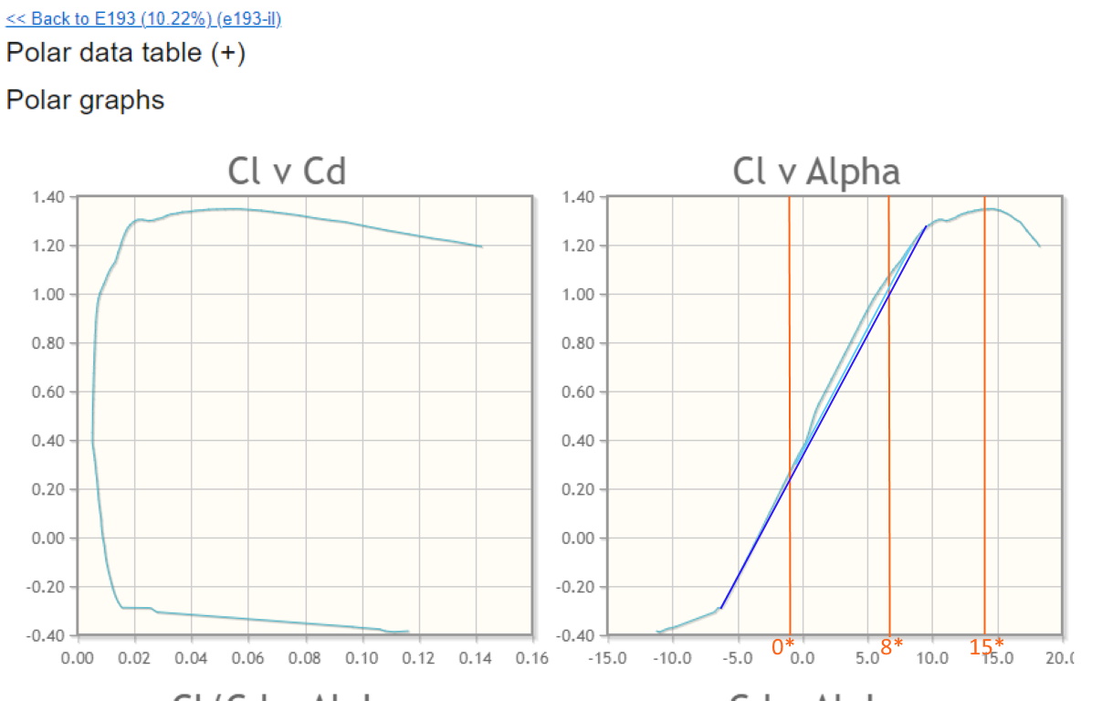
Task: Click the Back to E193 link
Action: (143, 18)
